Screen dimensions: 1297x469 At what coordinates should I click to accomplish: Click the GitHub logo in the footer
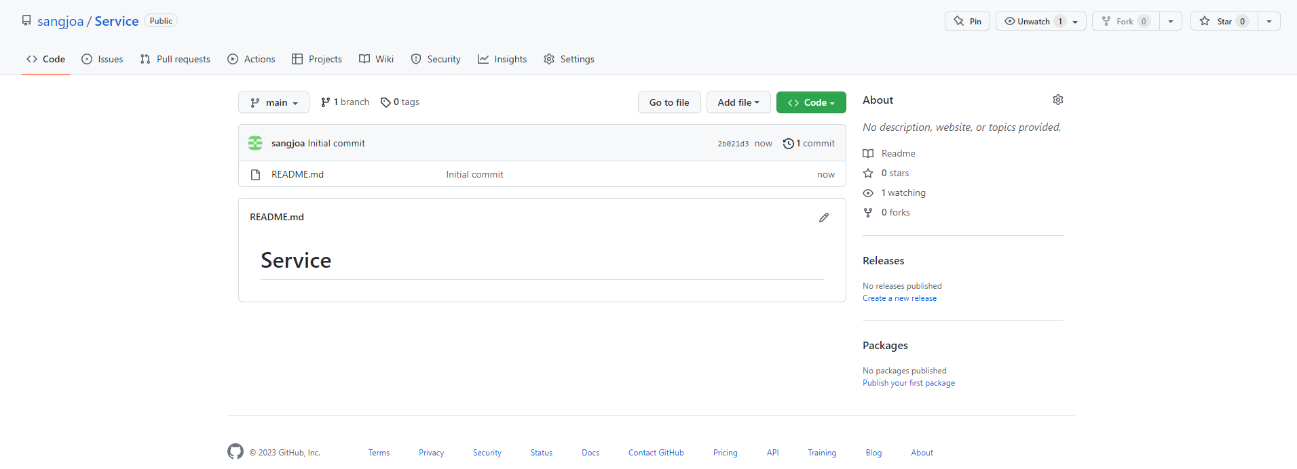[x=236, y=451]
